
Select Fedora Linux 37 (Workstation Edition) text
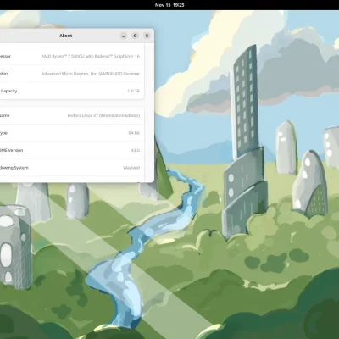point(103,115)
